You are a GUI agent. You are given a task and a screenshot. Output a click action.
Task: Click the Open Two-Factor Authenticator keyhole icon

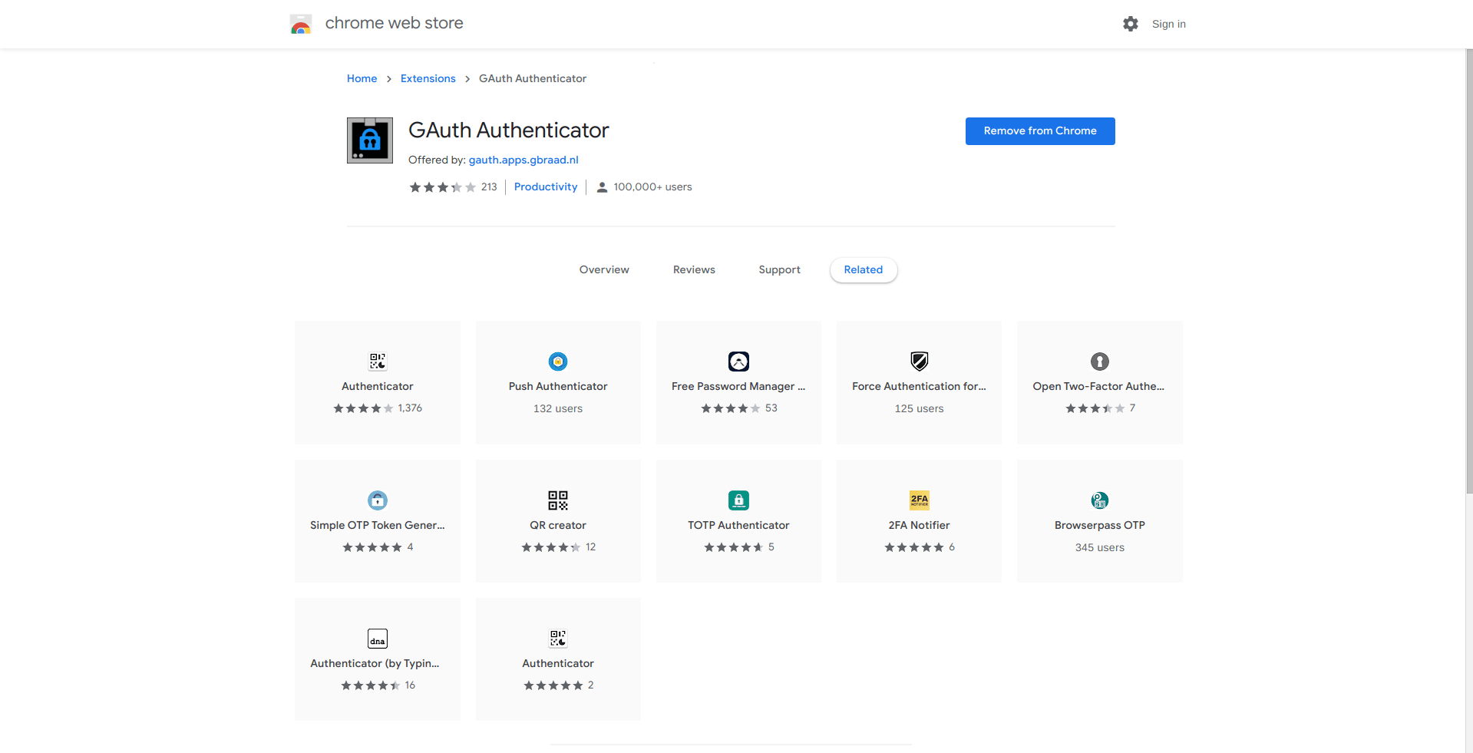pyautogui.click(x=1100, y=362)
